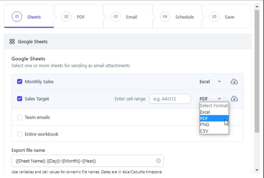Click the scrollbar down arrow
Screen dimensions: 264x178
coord(257,170)
